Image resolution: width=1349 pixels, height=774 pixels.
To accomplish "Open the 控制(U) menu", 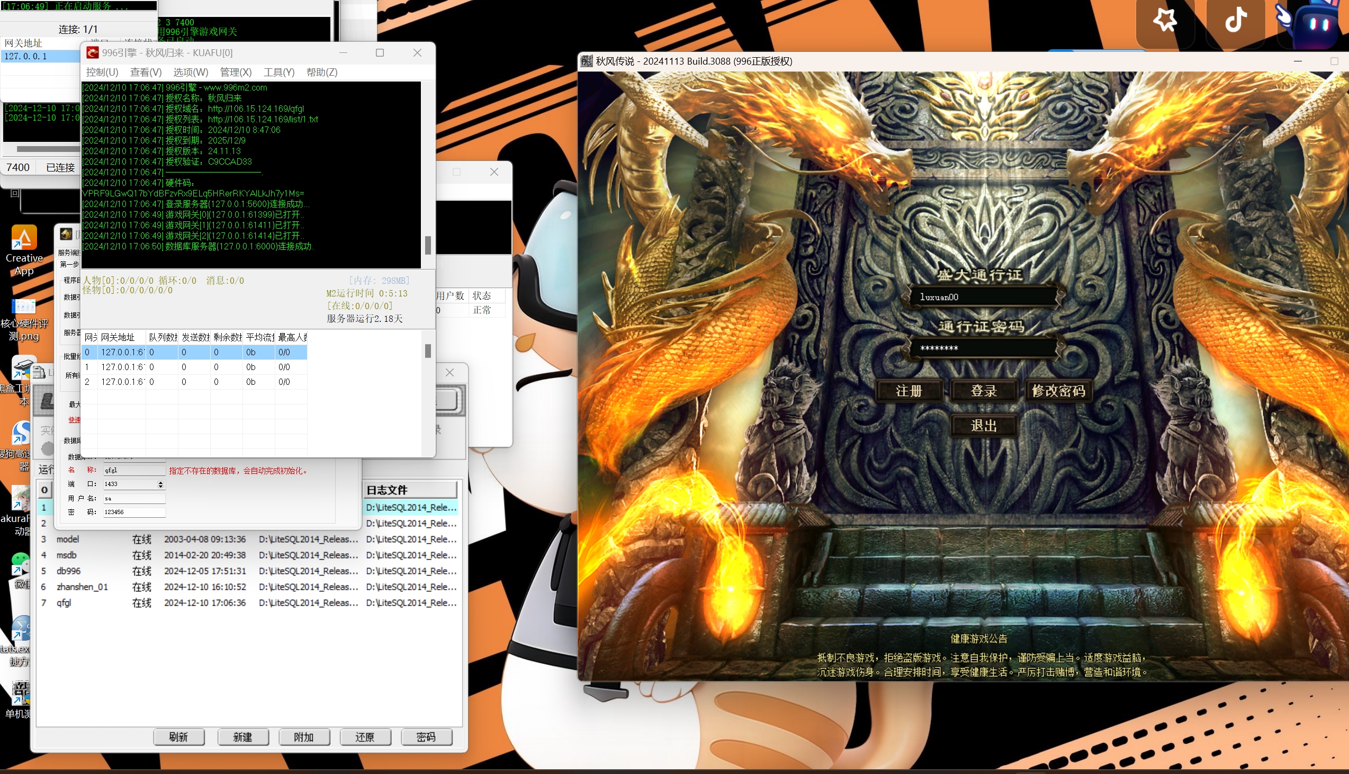I will pyautogui.click(x=102, y=73).
